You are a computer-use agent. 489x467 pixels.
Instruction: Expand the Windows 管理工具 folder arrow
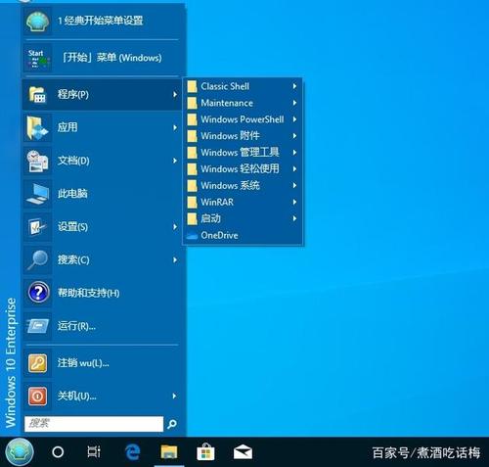(x=294, y=153)
